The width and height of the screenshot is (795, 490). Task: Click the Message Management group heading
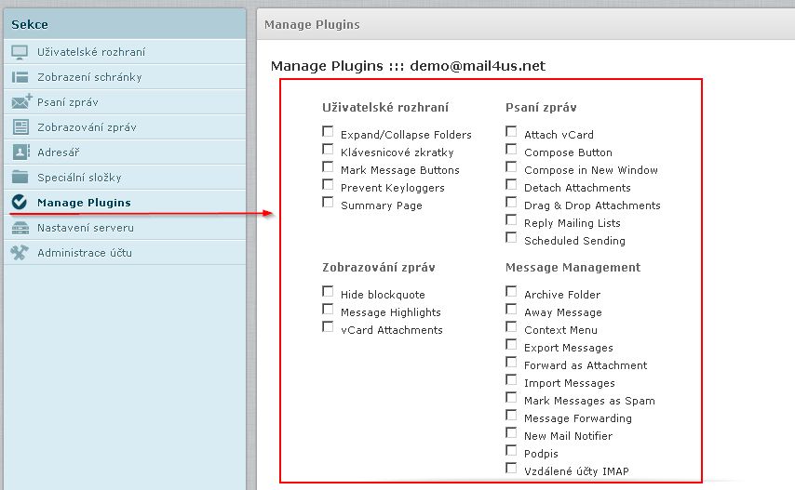click(573, 267)
